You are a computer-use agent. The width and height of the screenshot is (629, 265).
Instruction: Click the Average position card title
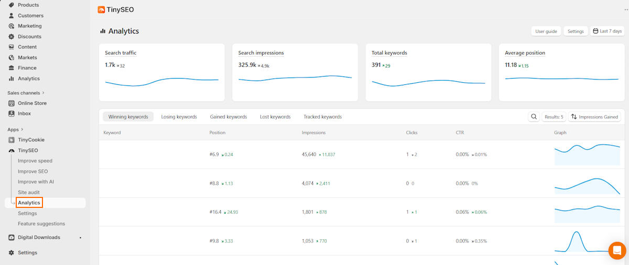pyautogui.click(x=525, y=53)
